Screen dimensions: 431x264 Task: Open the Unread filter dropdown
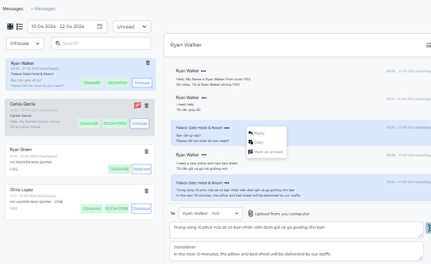132,27
